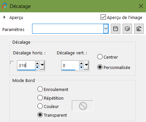Click the horizontal offset field showing 319

[x=26, y=65]
